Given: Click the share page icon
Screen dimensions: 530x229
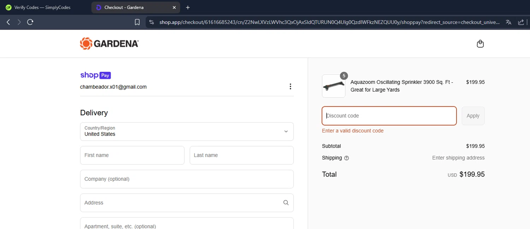Looking at the screenshot, I should click(x=521, y=22).
